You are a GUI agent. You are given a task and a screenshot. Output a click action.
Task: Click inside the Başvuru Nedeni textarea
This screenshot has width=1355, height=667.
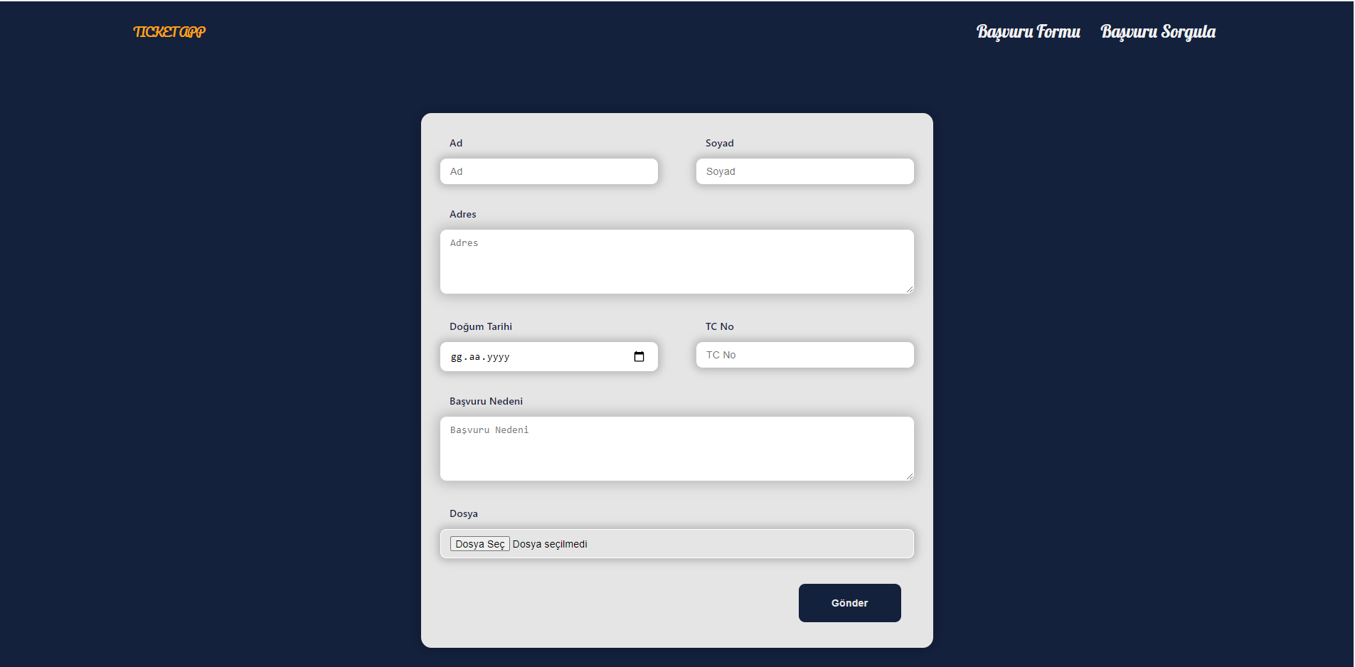[x=676, y=447]
